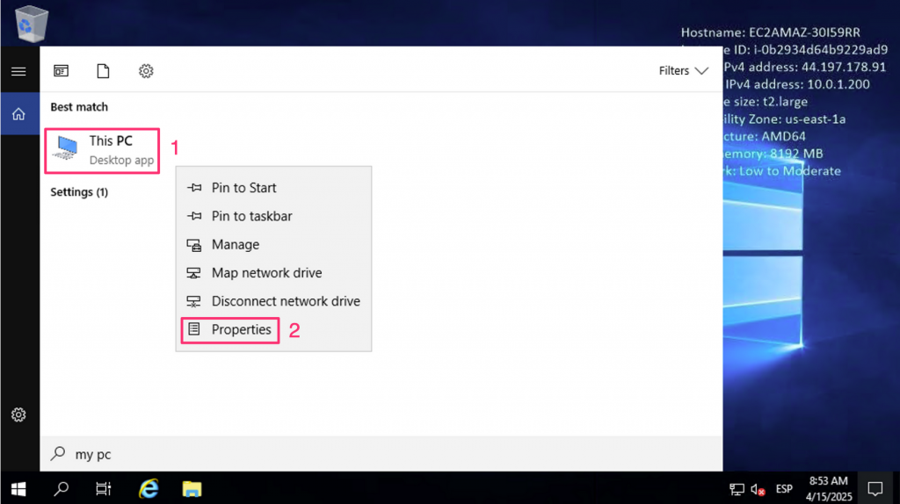Click the search box containing 'my pc'
900x504 pixels.
(x=378, y=454)
